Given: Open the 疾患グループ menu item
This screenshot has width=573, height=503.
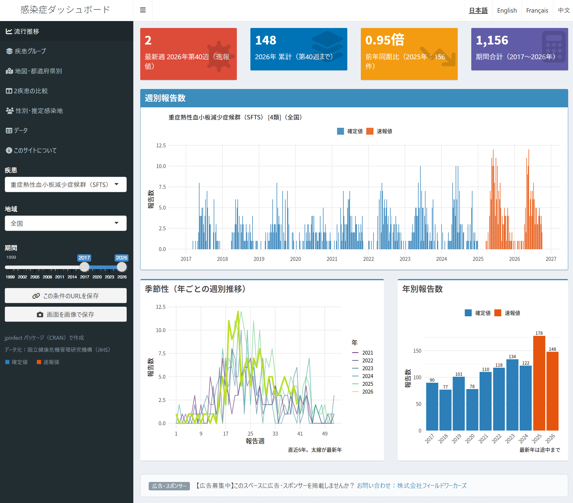Looking at the screenshot, I should click(67, 51).
